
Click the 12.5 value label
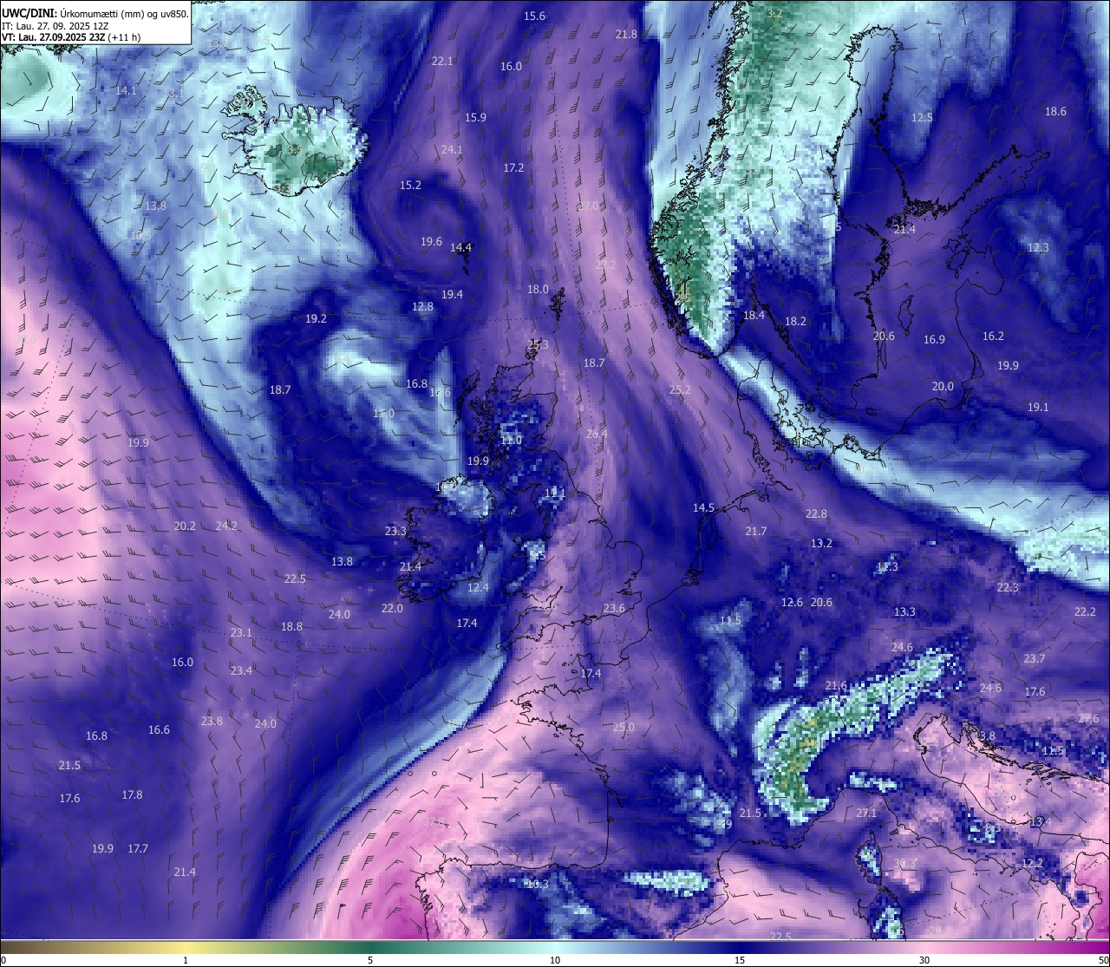tap(922, 117)
